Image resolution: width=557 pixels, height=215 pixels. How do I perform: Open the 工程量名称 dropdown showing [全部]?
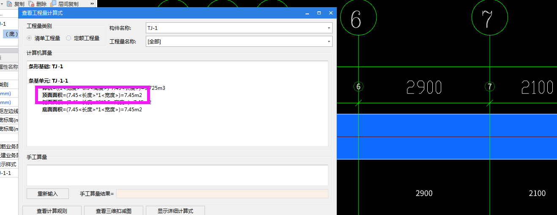(329, 42)
